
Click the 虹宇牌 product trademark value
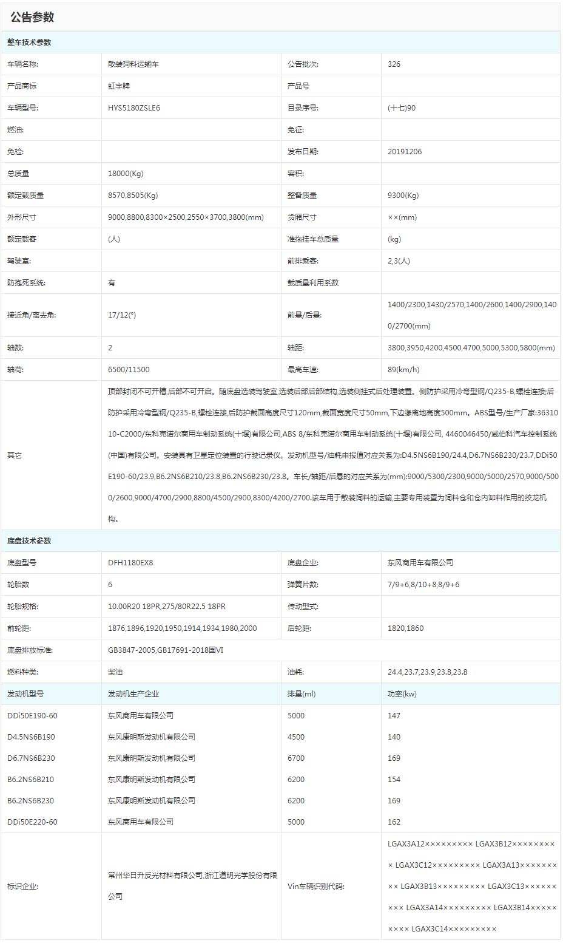[x=119, y=86]
